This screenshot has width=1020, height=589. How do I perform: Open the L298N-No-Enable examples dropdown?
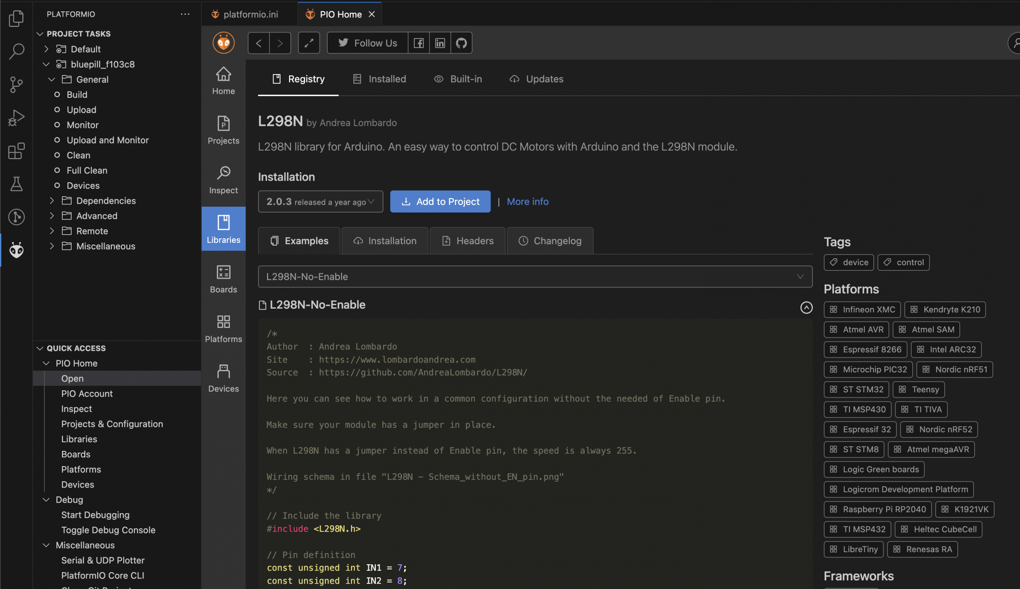(535, 277)
